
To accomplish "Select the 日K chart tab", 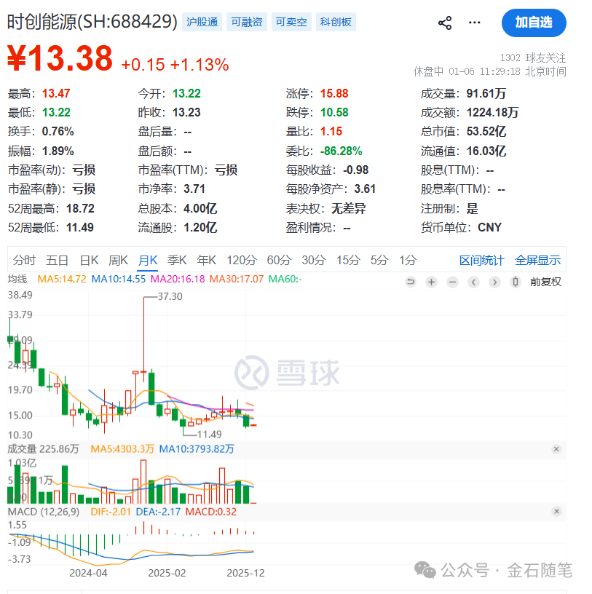I will [89, 261].
